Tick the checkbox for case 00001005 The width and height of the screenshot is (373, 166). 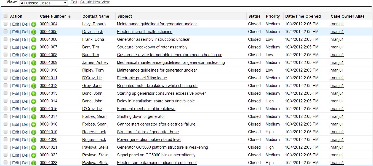coord(6,32)
